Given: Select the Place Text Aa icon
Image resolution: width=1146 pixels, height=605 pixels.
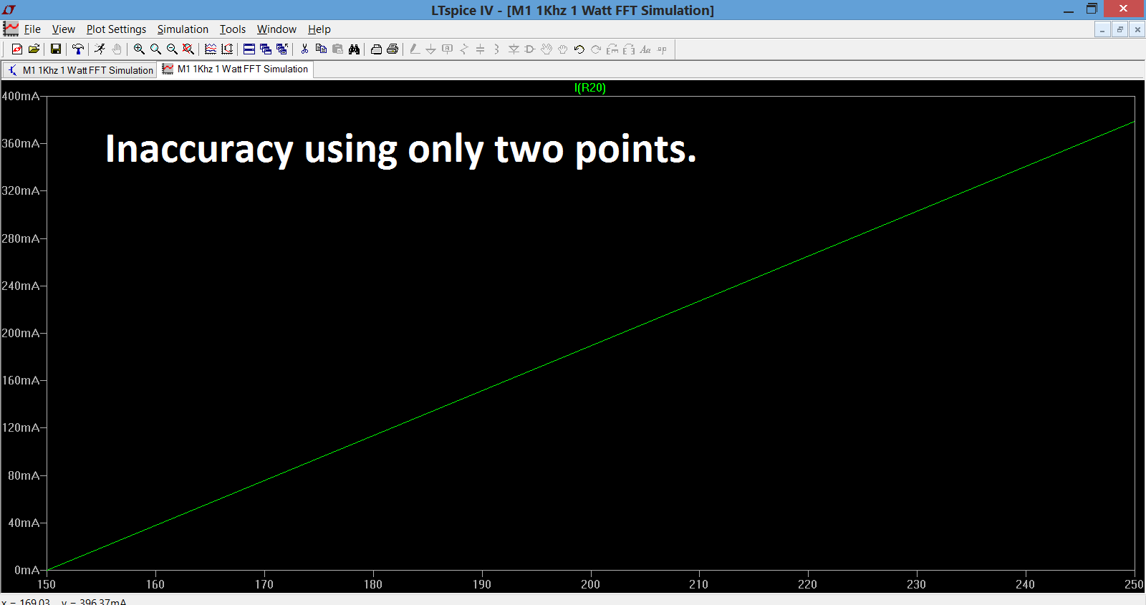Looking at the screenshot, I should [x=645, y=49].
